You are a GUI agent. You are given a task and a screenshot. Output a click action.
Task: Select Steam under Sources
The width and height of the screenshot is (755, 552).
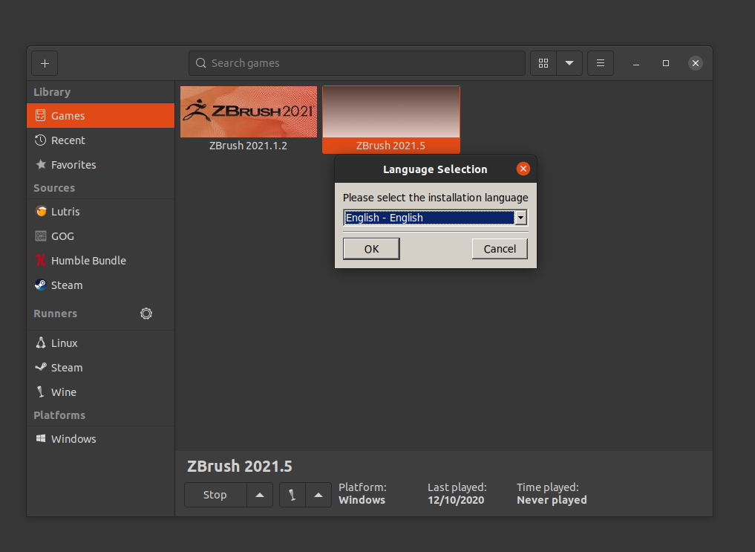(101, 285)
